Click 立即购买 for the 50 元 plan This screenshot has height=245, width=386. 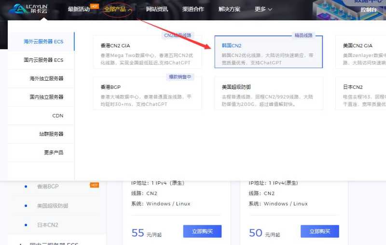320,231
